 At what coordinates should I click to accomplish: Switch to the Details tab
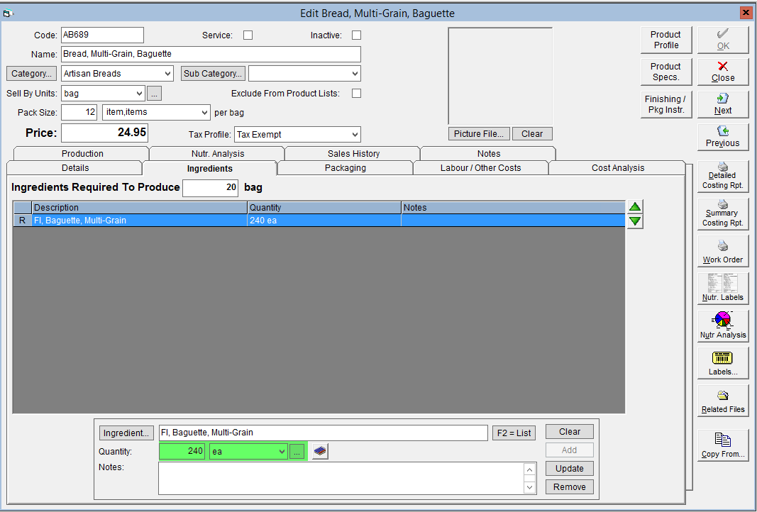(75, 168)
